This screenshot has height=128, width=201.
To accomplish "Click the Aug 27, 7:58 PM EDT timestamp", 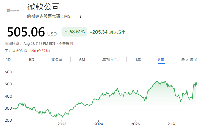I will 39,44.
